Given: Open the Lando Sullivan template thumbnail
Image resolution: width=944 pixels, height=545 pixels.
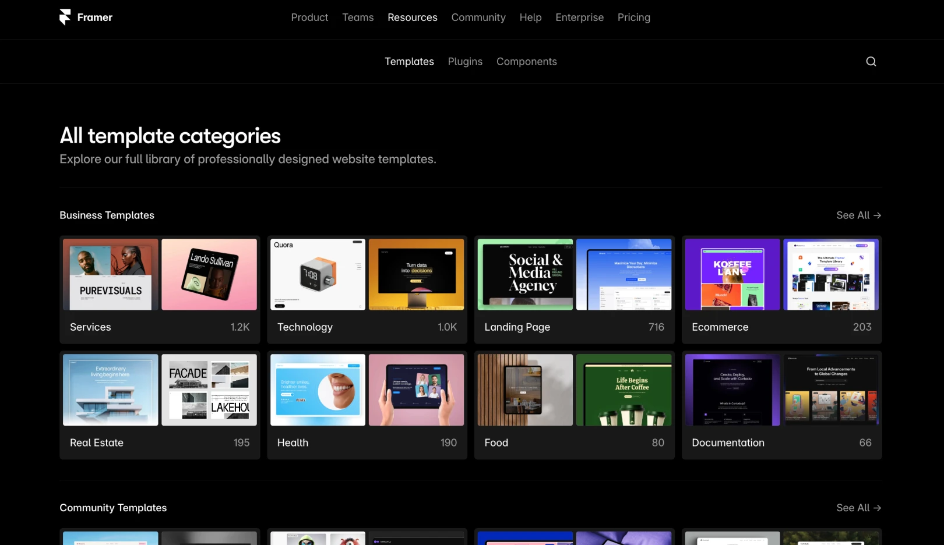Looking at the screenshot, I should click(209, 274).
